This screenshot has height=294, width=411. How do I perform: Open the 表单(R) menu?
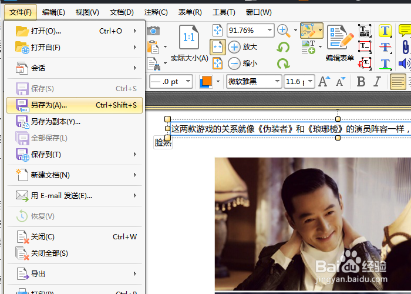(x=190, y=12)
